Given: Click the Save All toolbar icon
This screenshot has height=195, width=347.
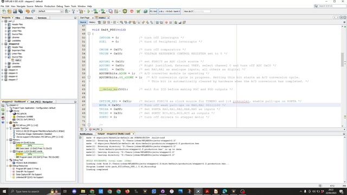Looking at the screenshot, I should (x=21, y=11).
